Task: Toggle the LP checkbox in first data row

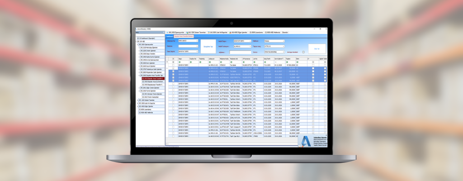Action: 313,65
